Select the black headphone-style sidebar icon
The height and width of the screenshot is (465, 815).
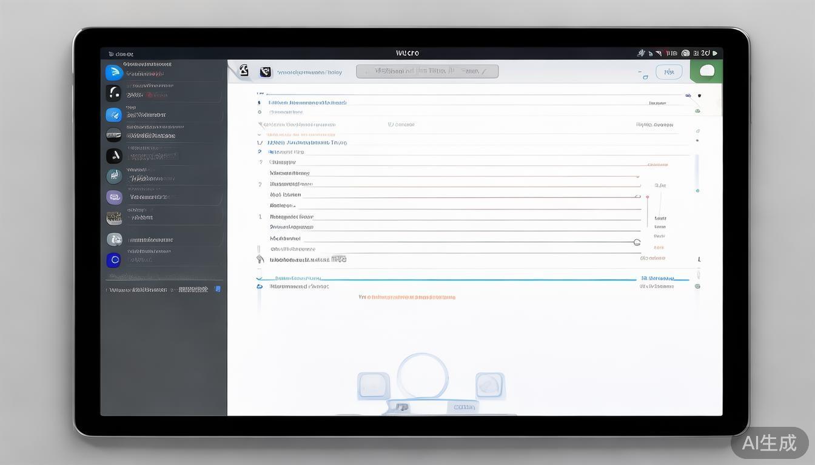[114, 93]
